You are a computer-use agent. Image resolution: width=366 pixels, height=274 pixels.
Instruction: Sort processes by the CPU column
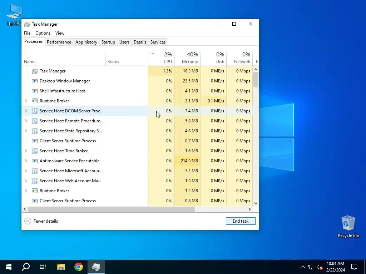coord(161,58)
